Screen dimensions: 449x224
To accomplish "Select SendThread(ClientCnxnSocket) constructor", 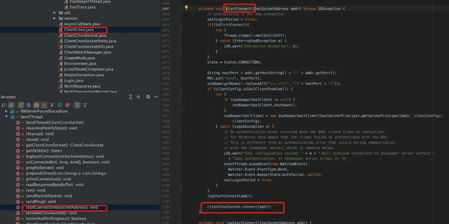I will [55, 122].
